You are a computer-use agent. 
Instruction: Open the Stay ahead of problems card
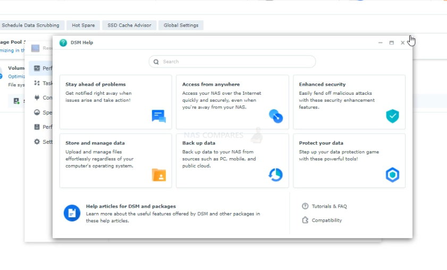click(x=116, y=102)
